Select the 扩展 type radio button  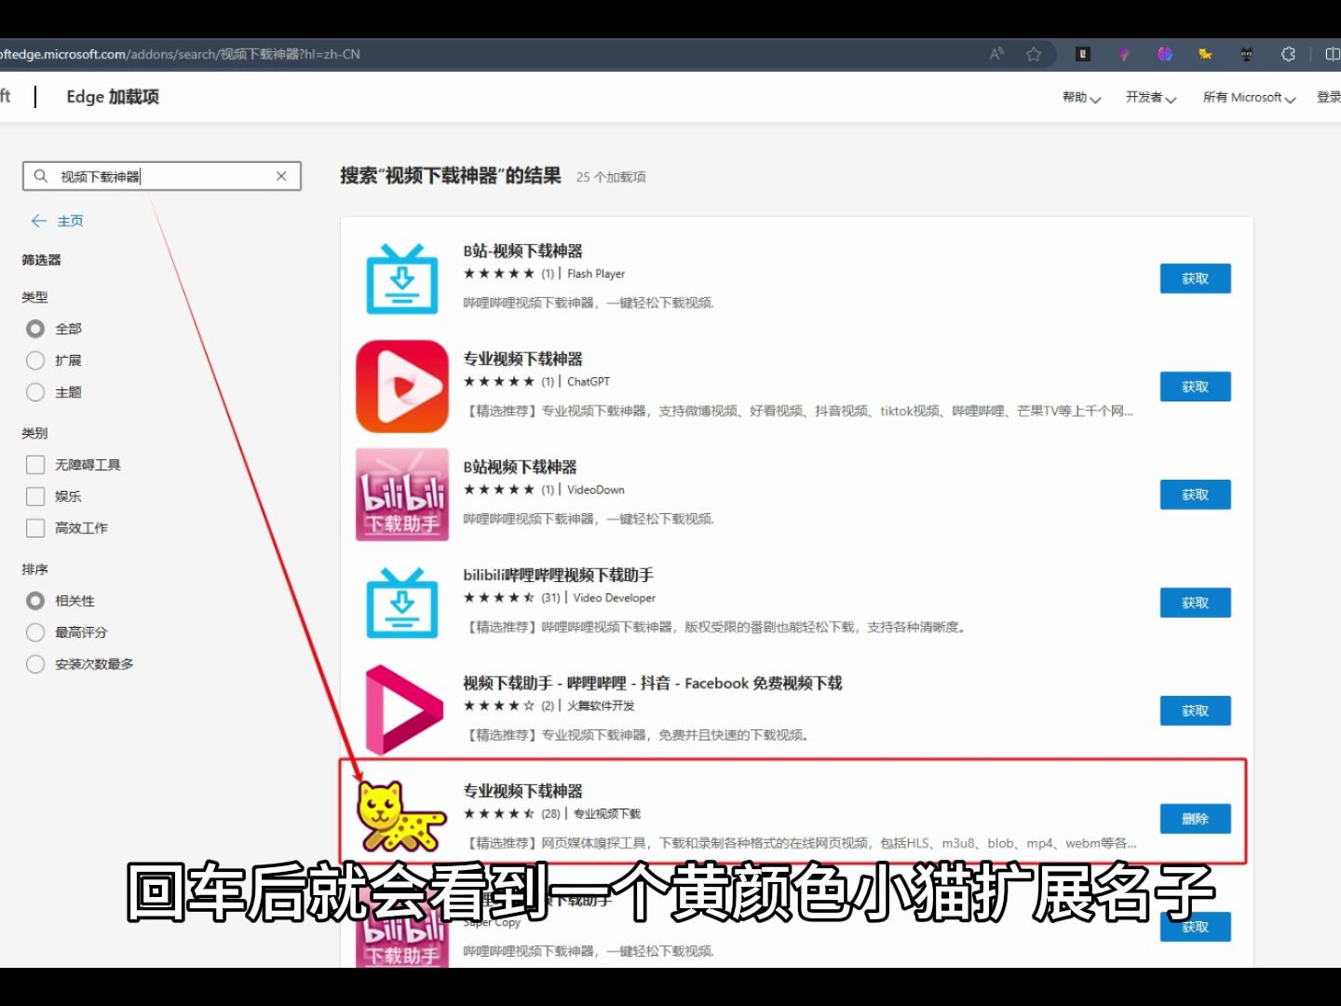coord(35,360)
